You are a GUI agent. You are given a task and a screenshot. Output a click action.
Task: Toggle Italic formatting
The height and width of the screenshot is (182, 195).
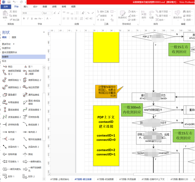pyautogui.click(x=28, y=18)
